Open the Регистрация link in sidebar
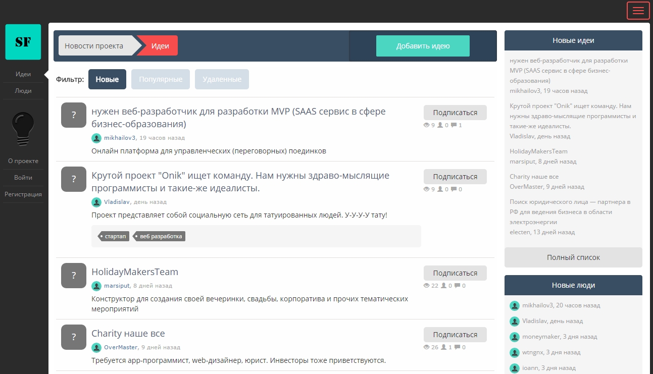653x374 pixels. point(23,194)
